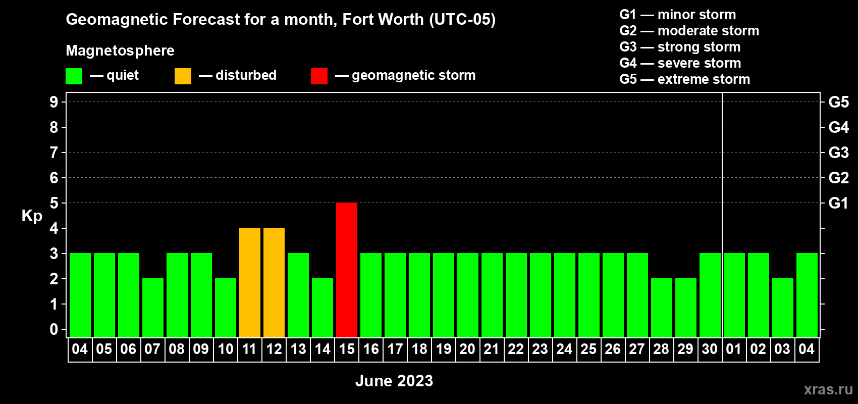Click the red geomagnetic storm legend swatch

(x=319, y=76)
